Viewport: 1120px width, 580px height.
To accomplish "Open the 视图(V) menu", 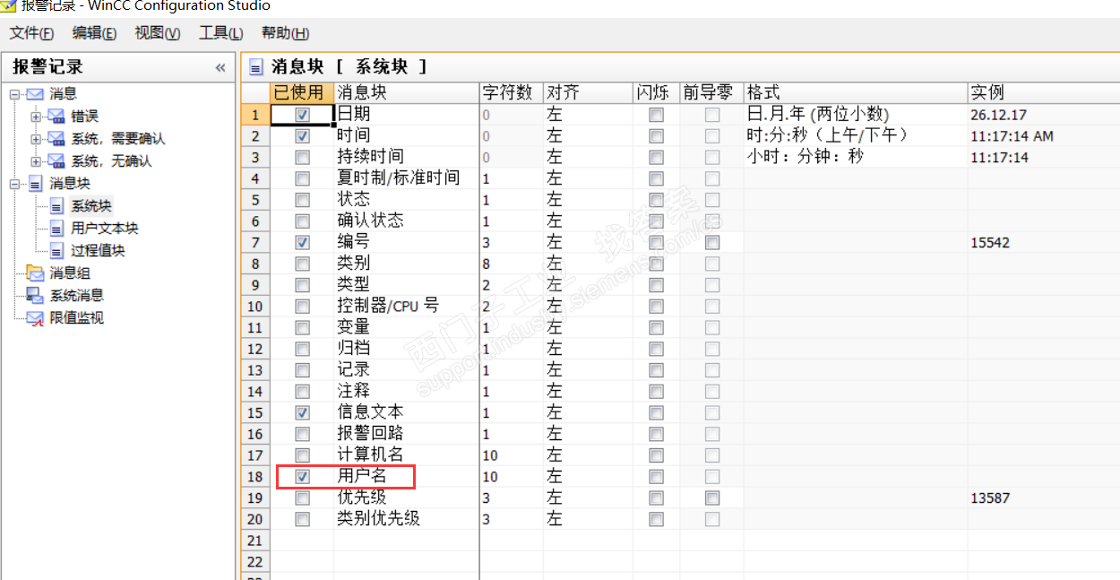I will (157, 33).
